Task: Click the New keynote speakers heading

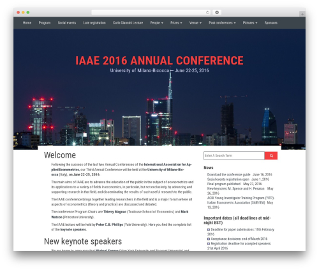Action: point(83,241)
